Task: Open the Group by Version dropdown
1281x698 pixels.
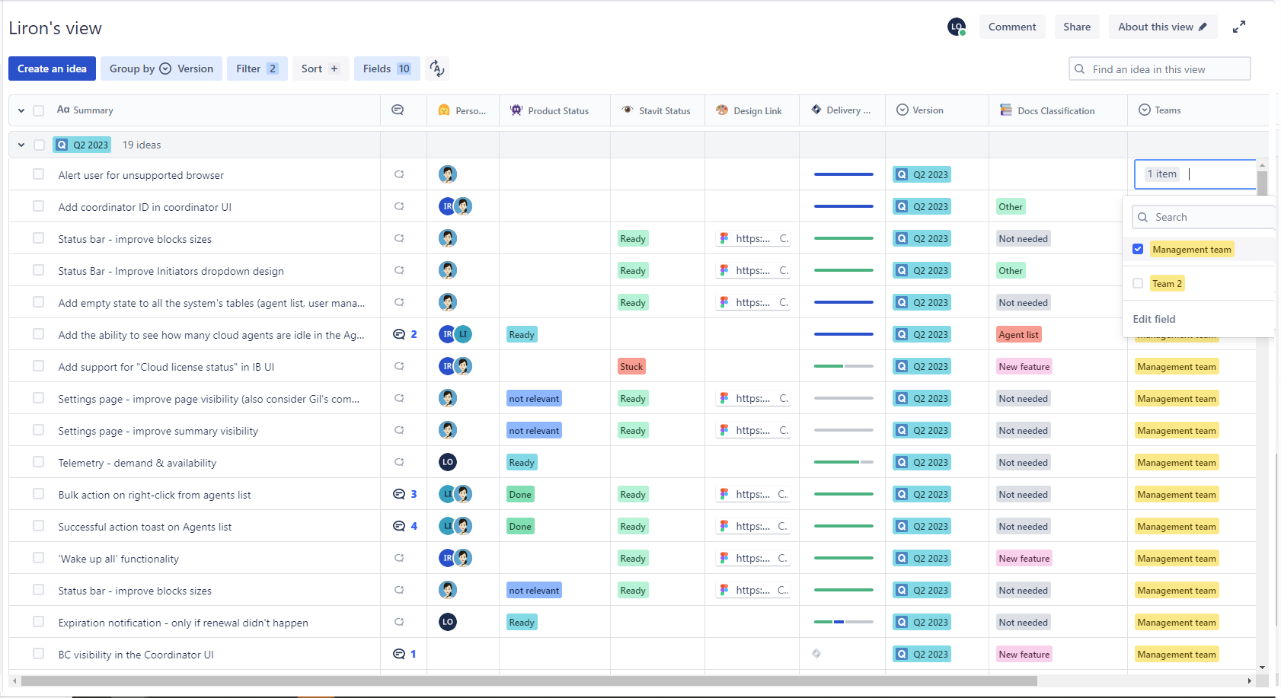Action: pyautogui.click(x=161, y=69)
